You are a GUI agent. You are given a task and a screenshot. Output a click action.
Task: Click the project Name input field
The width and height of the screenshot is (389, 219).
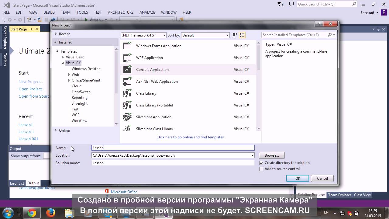coord(173,148)
